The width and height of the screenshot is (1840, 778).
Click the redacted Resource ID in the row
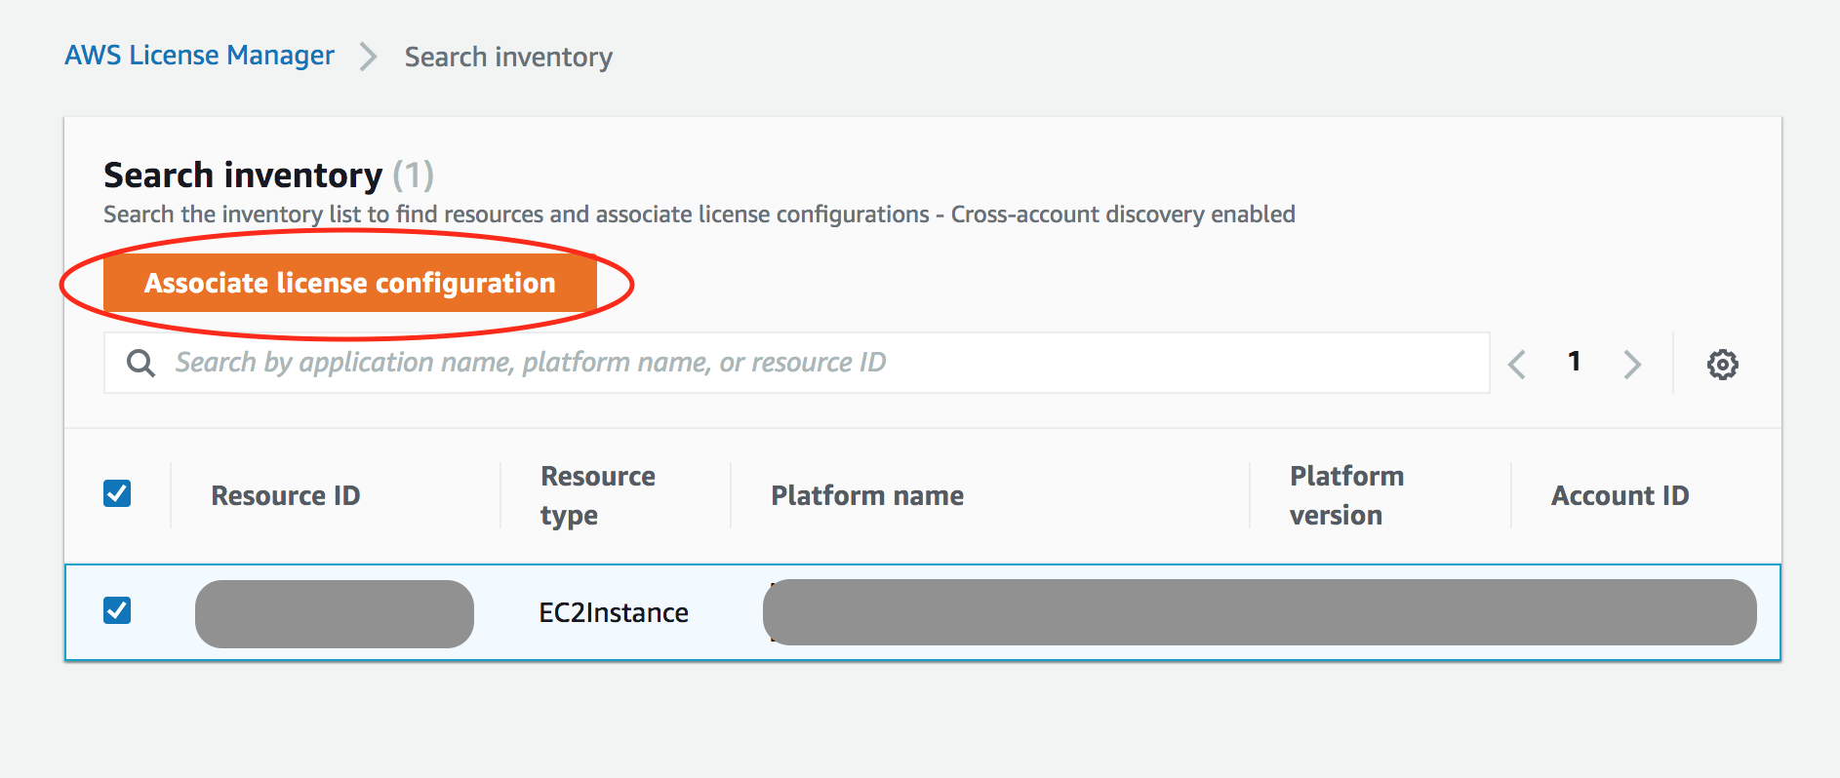[x=334, y=613]
